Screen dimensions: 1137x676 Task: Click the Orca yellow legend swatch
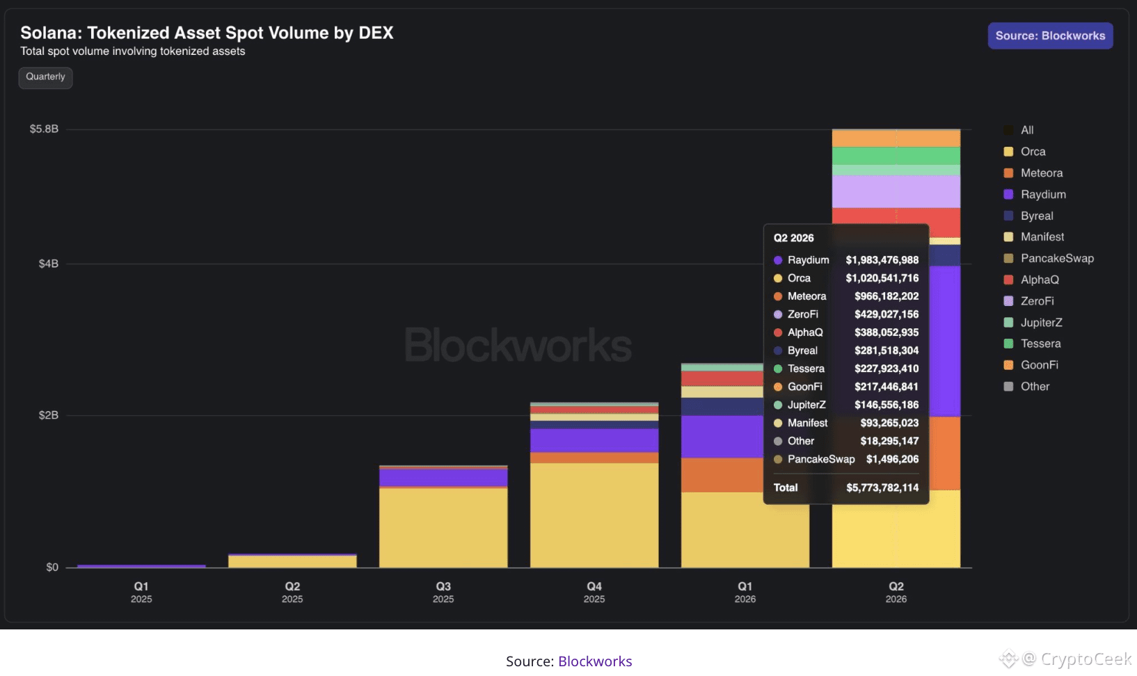[1008, 152]
